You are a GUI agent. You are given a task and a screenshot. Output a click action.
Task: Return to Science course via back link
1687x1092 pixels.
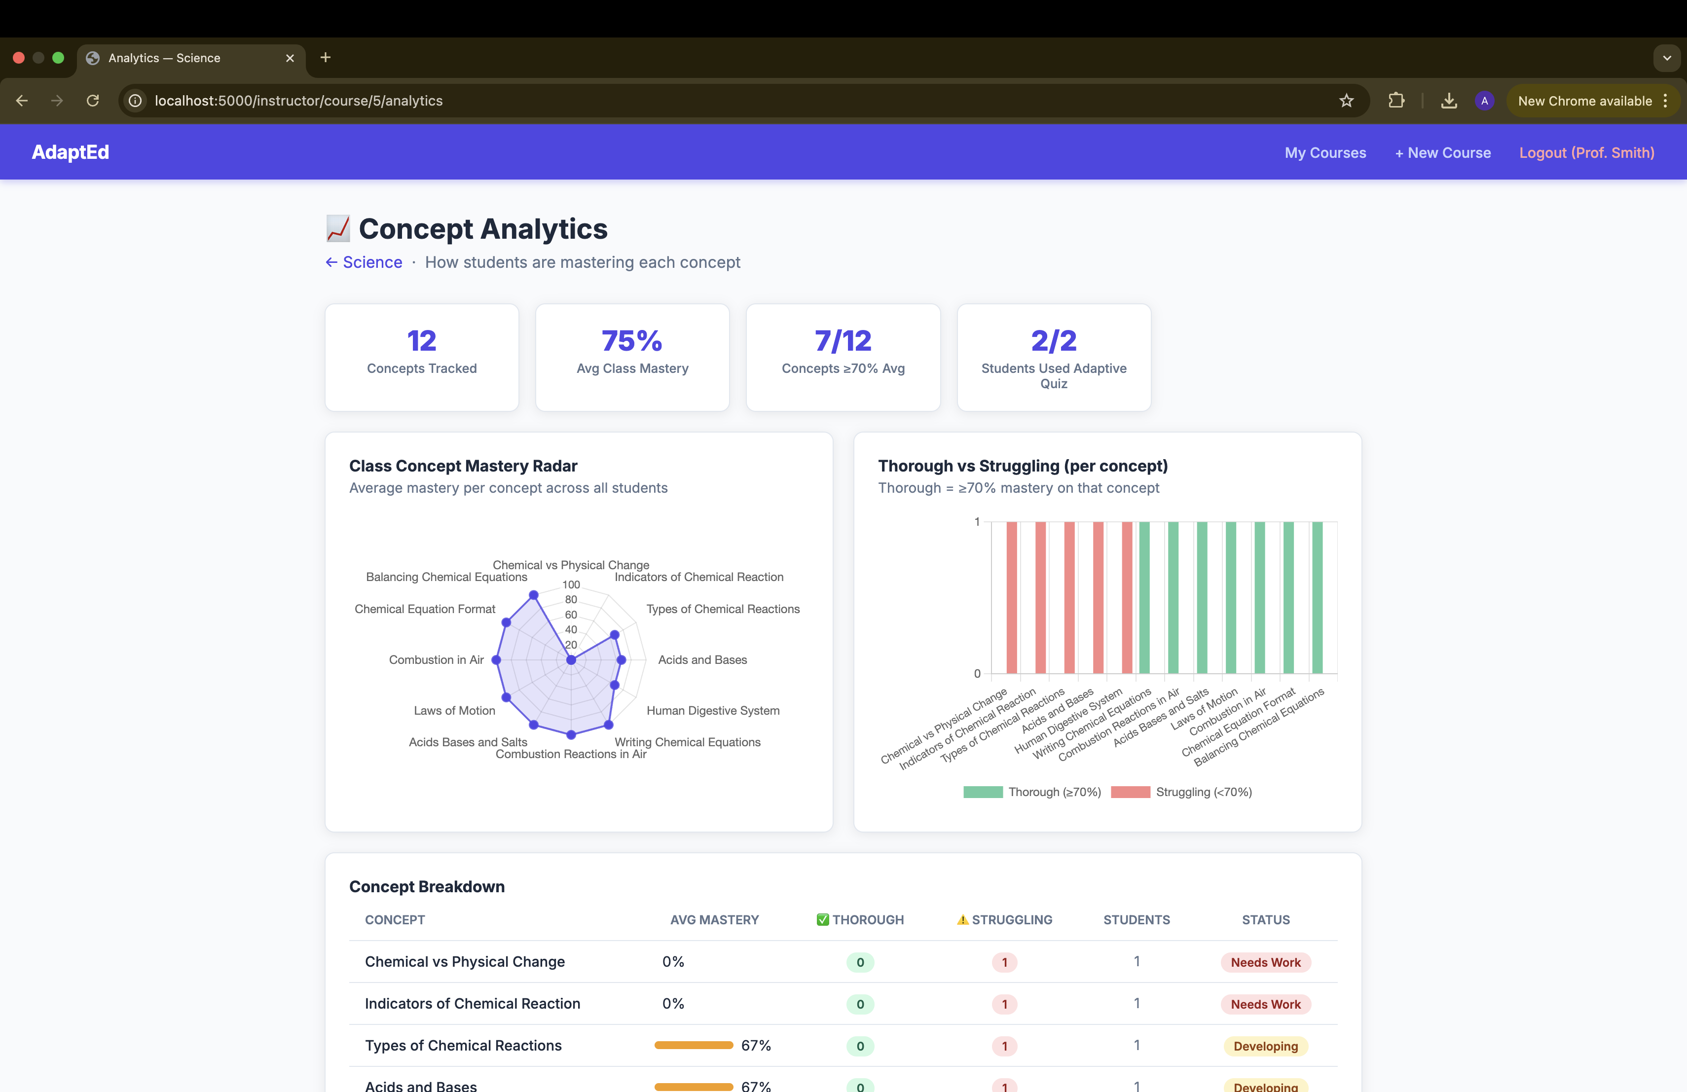click(x=364, y=262)
